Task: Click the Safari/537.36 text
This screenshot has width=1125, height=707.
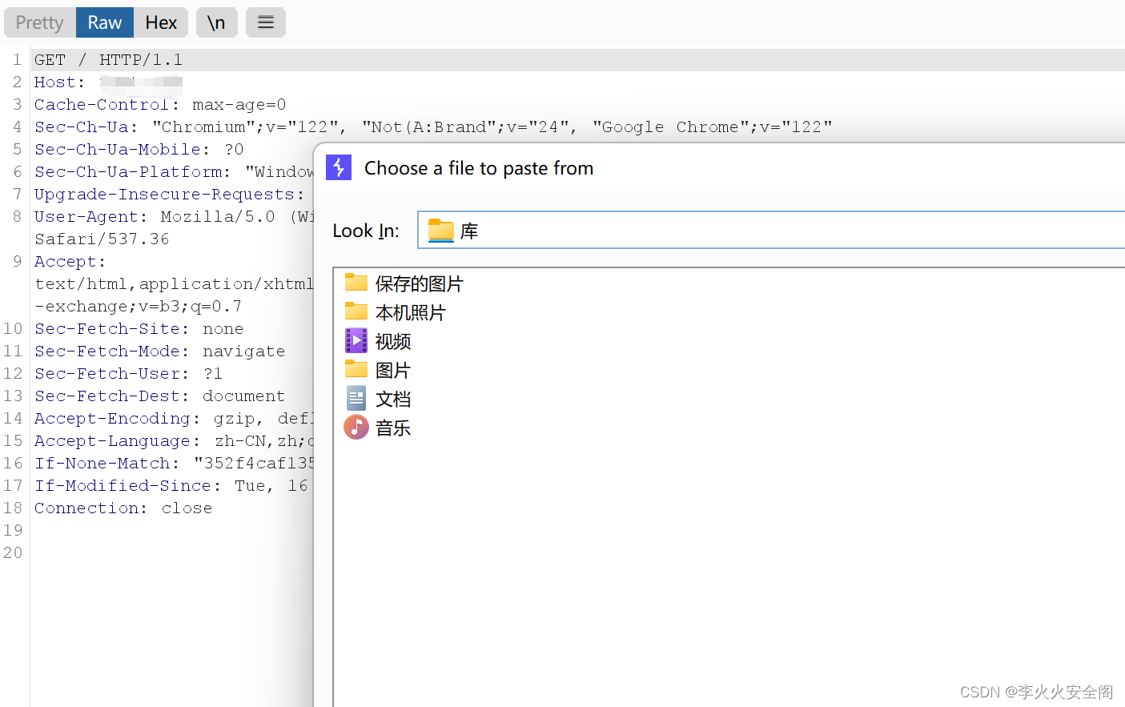Action: click(102, 239)
